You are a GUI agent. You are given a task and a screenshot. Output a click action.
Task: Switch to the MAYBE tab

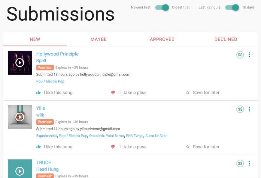tap(99, 39)
